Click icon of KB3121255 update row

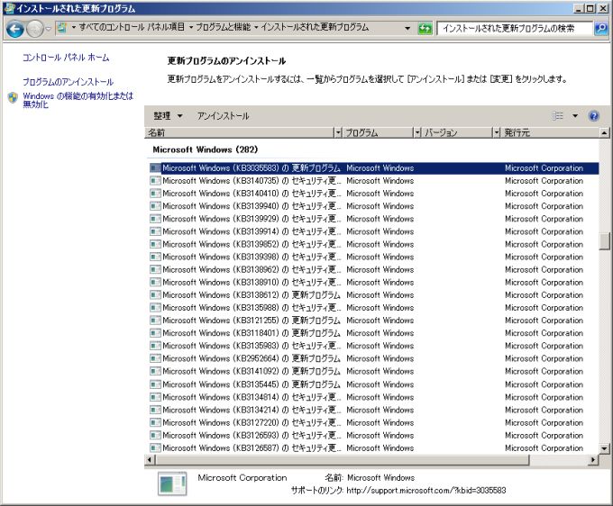(156, 321)
